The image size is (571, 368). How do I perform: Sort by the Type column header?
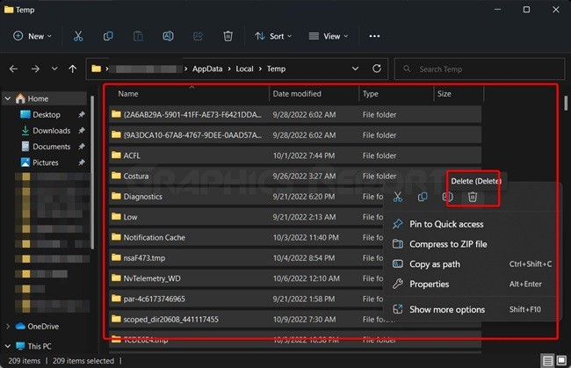(396, 94)
